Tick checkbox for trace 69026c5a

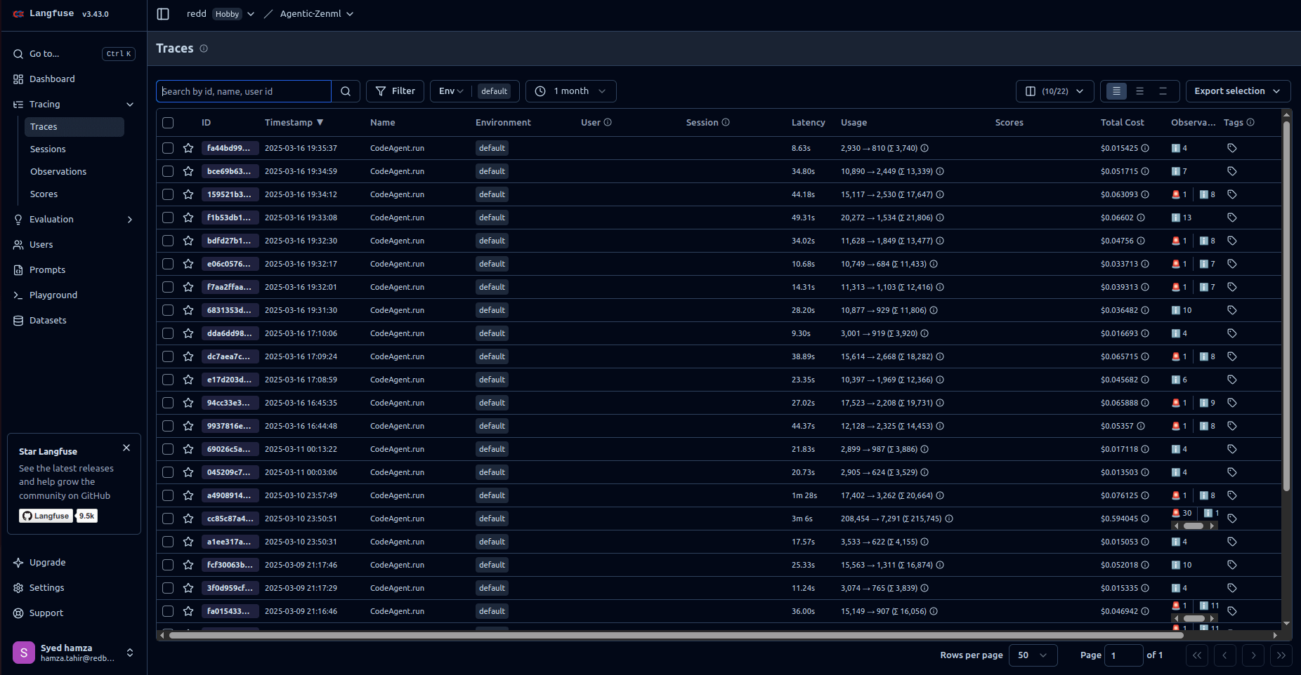pyautogui.click(x=168, y=449)
